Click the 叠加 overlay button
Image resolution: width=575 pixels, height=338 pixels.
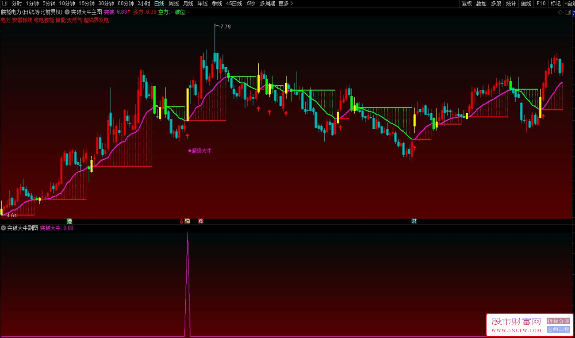pos(481,4)
